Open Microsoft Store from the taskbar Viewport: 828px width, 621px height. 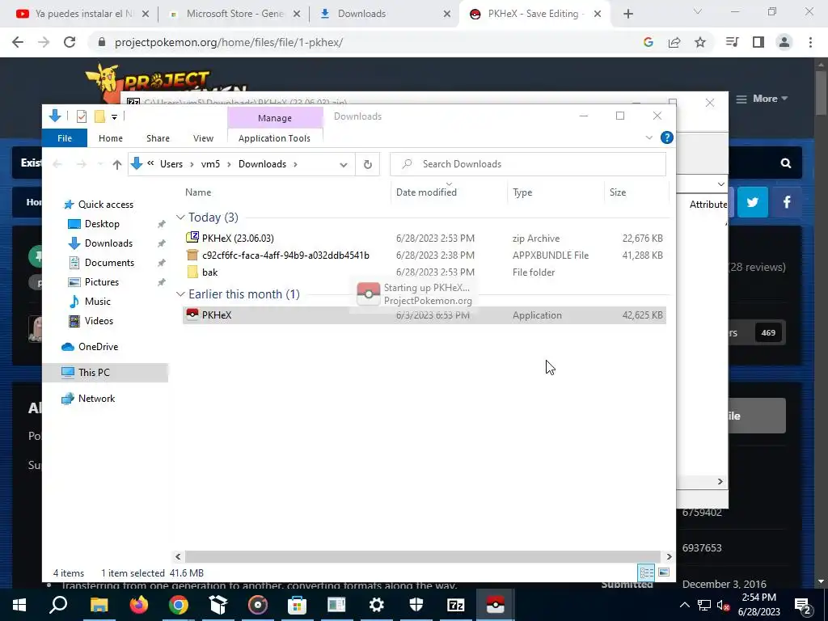point(298,605)
